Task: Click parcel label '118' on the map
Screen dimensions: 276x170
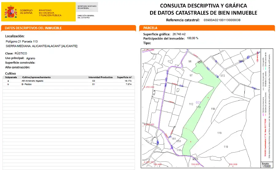Action: [219, 133]
